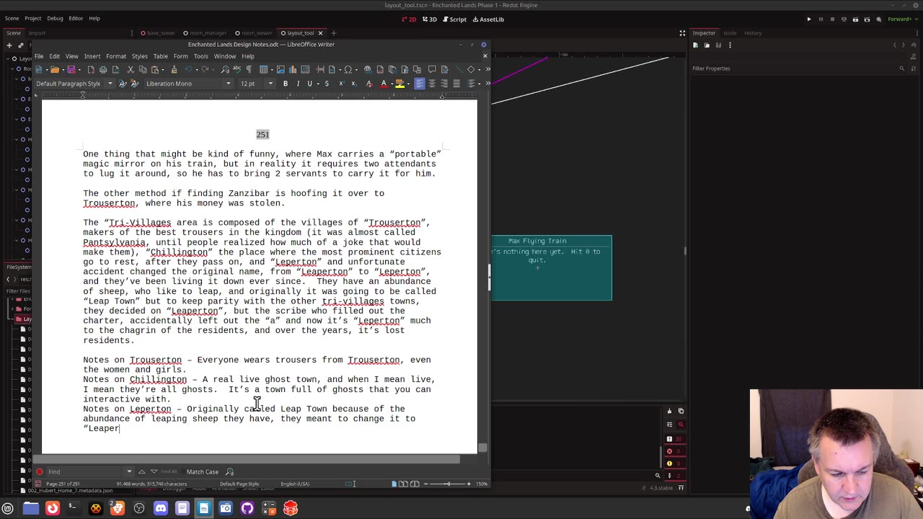Switch to History tab in Redot
923x519 pixels.
[753, 32]
